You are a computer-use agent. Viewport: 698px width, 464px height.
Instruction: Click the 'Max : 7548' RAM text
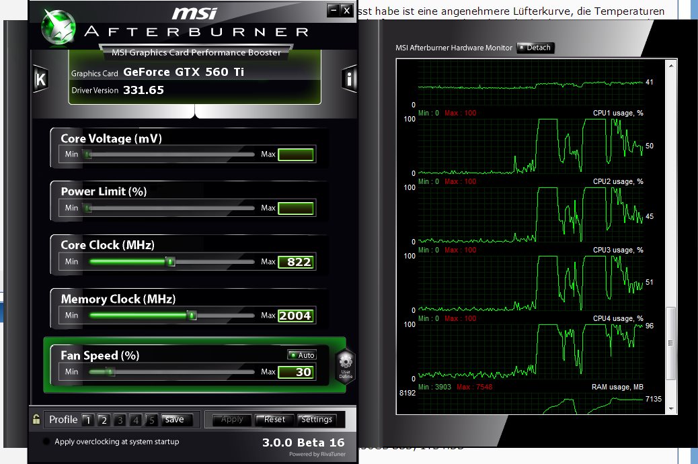[474, 387]
